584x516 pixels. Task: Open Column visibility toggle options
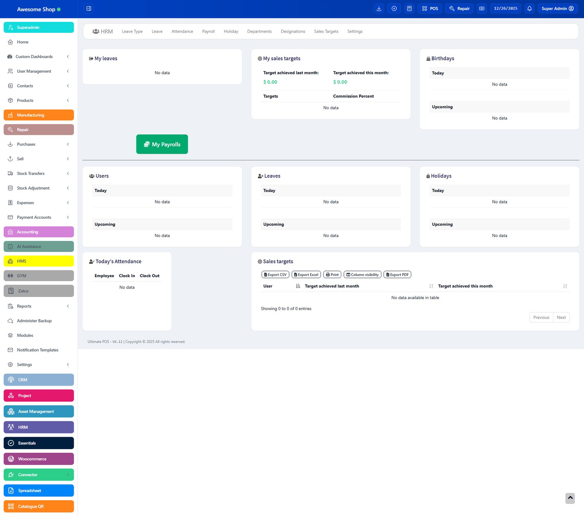[362, 275]
